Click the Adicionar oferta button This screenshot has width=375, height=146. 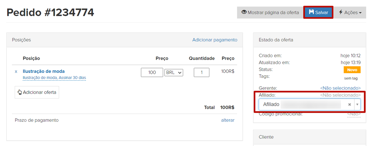[37, 92]
